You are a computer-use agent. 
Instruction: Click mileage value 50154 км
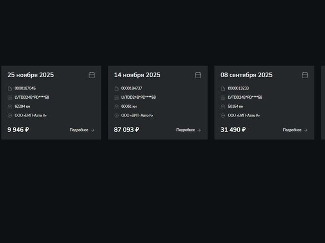click(235, 106)
